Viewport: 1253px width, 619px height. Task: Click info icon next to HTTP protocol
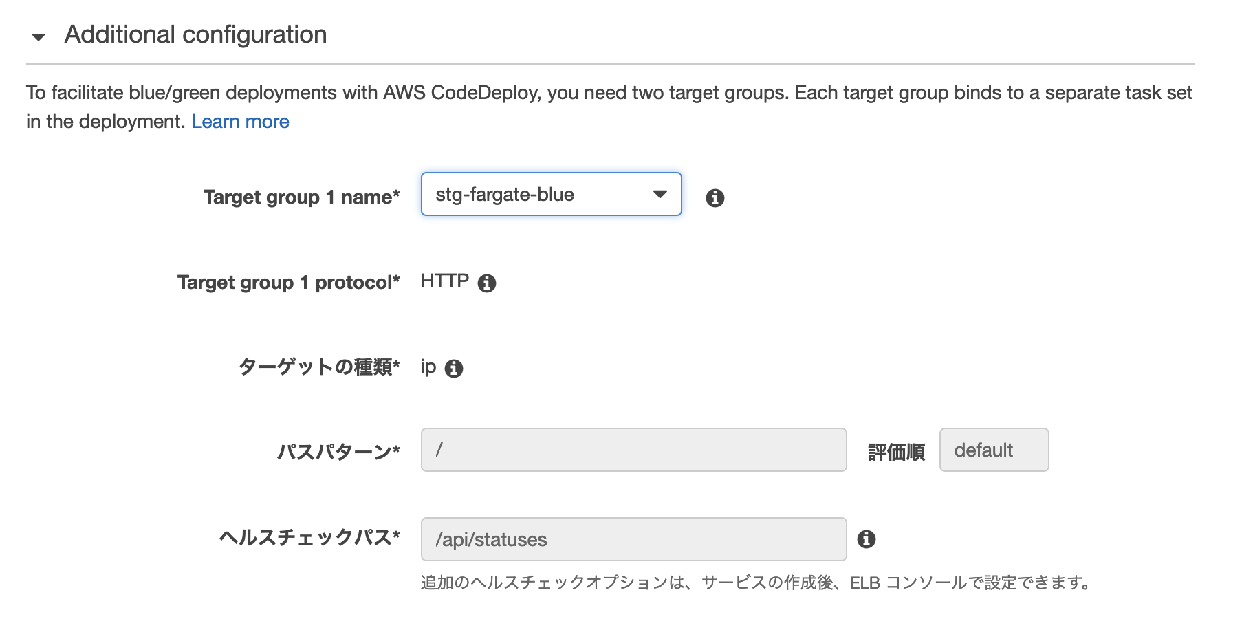(487, 283)
